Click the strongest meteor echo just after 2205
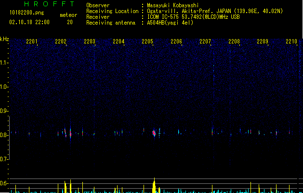This screenshot has width=303, height=193. coord(154,133)
